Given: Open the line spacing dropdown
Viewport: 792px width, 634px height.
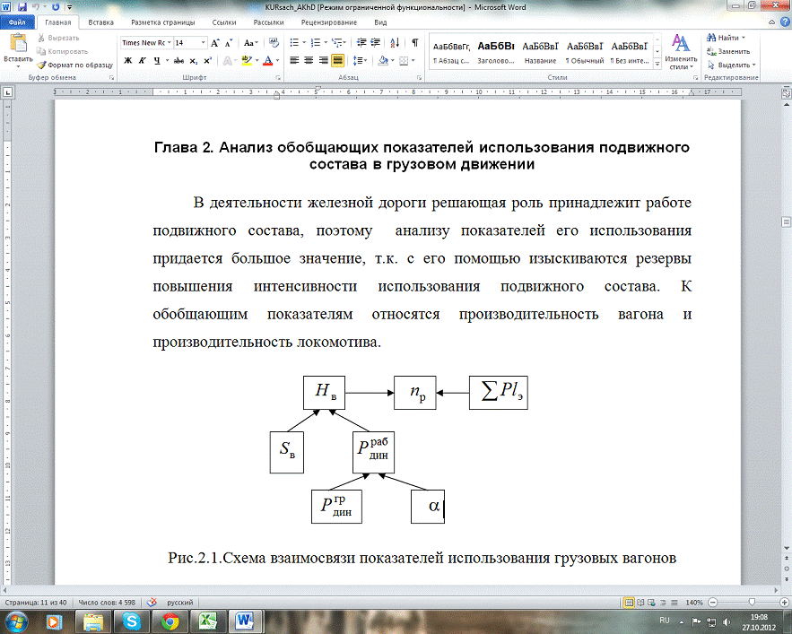Looking at the screenshot, I should [x=360, y=61].
